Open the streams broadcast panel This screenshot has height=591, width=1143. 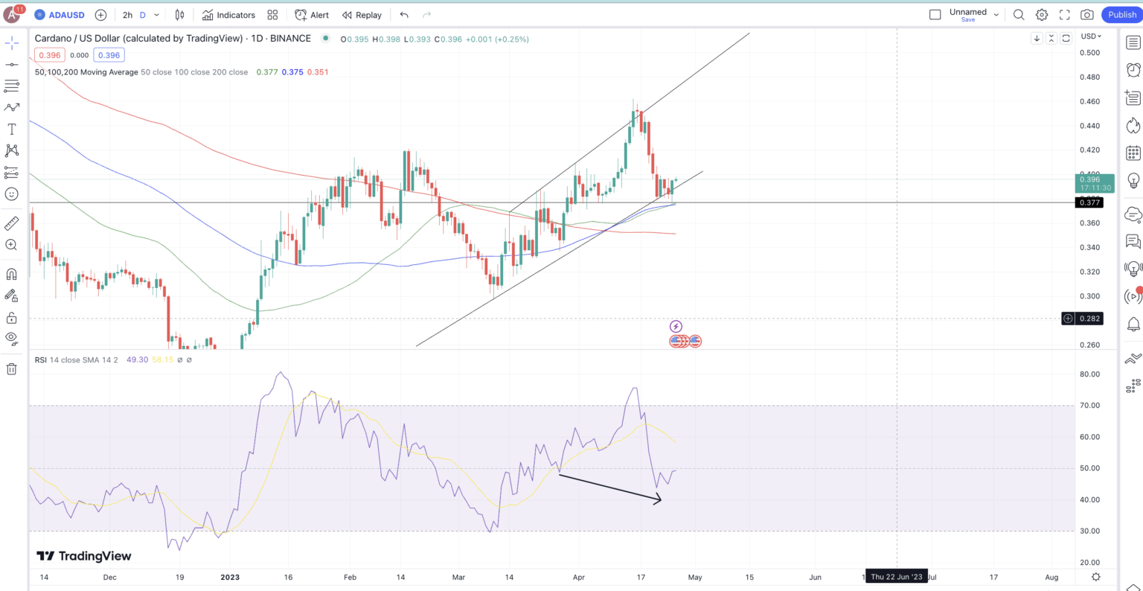(x=1133, y=296)
